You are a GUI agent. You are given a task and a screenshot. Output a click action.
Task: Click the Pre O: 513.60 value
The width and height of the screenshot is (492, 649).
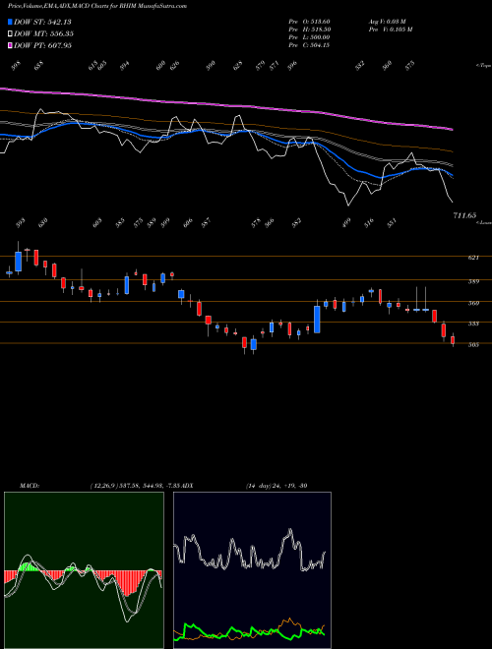pyautogui.click(x=309, y=22)
